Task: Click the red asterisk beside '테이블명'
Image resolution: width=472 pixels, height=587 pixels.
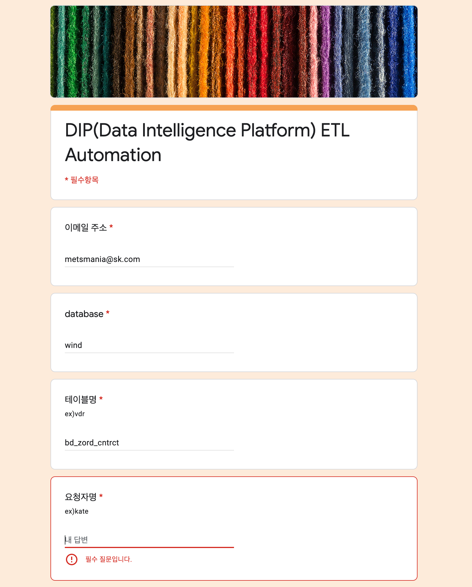Action: tap(101, 399)
